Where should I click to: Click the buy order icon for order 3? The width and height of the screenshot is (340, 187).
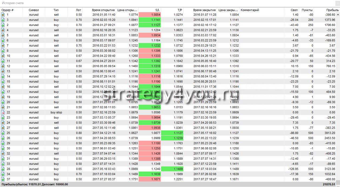[x=3, y=20]
